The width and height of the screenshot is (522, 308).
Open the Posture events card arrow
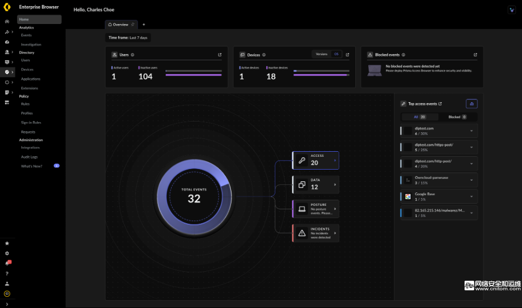pyautogui.click(x=335, y=209)
